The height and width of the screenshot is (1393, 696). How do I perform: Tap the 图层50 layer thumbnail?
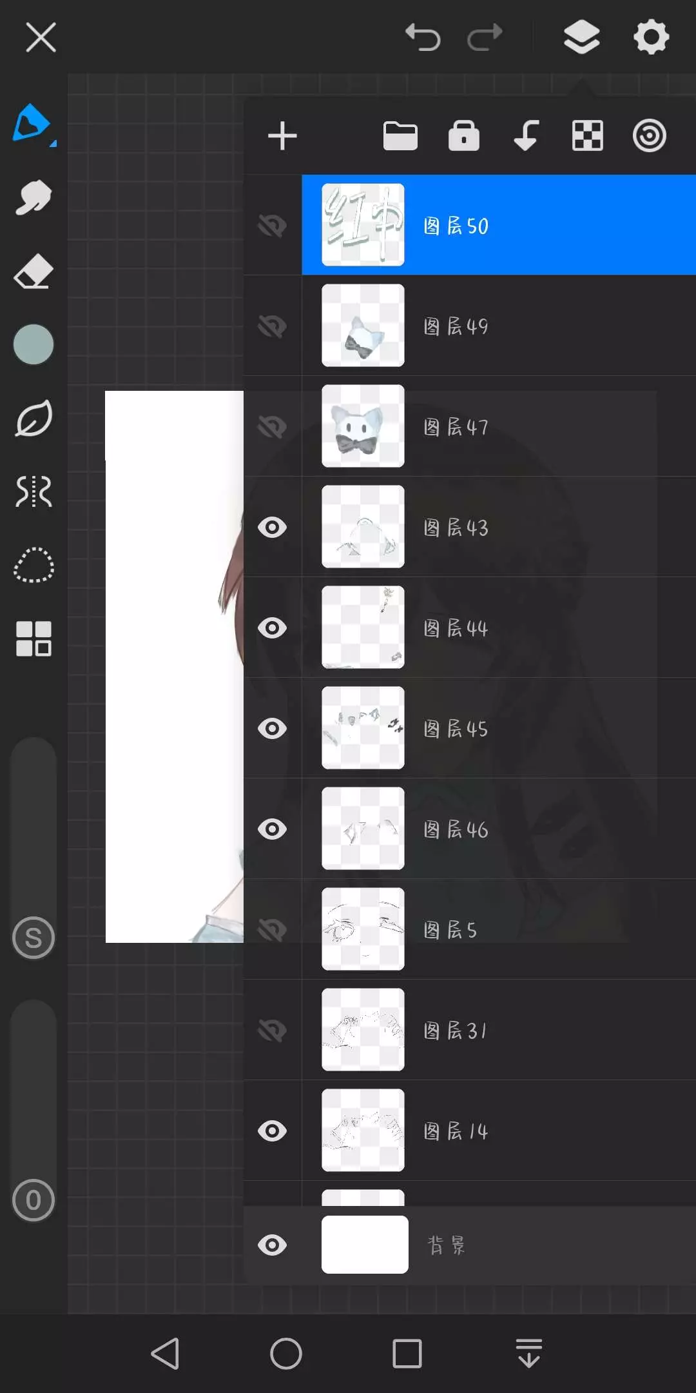click(x=363, y=224)
